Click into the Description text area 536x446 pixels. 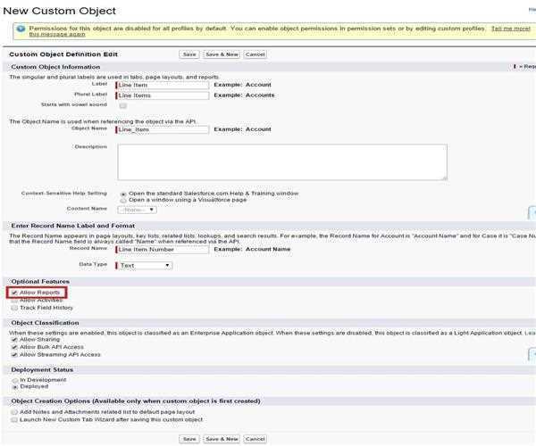[282, 162]
